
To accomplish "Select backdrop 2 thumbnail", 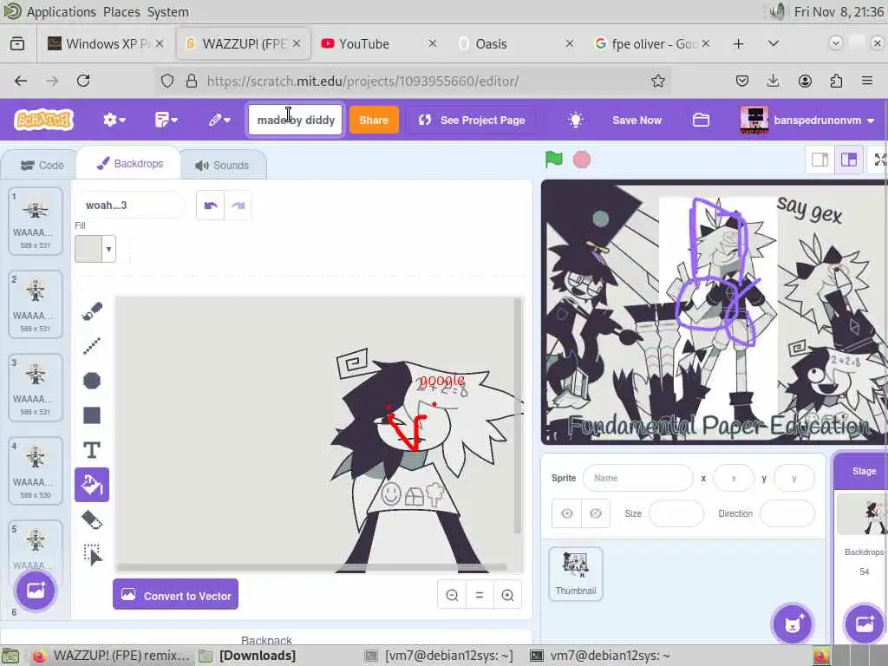I will [35, 304].
